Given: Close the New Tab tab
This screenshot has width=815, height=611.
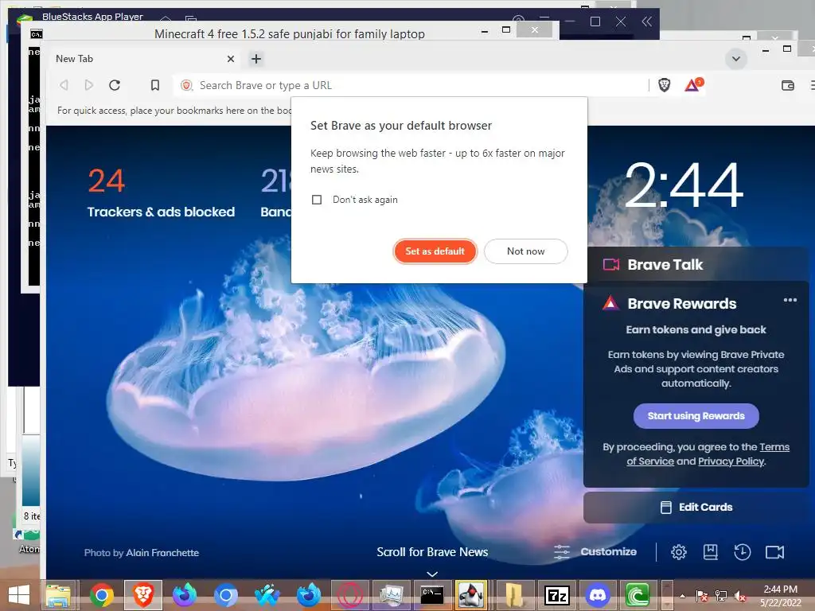Looking at the screenshot, I should [230, 59].
